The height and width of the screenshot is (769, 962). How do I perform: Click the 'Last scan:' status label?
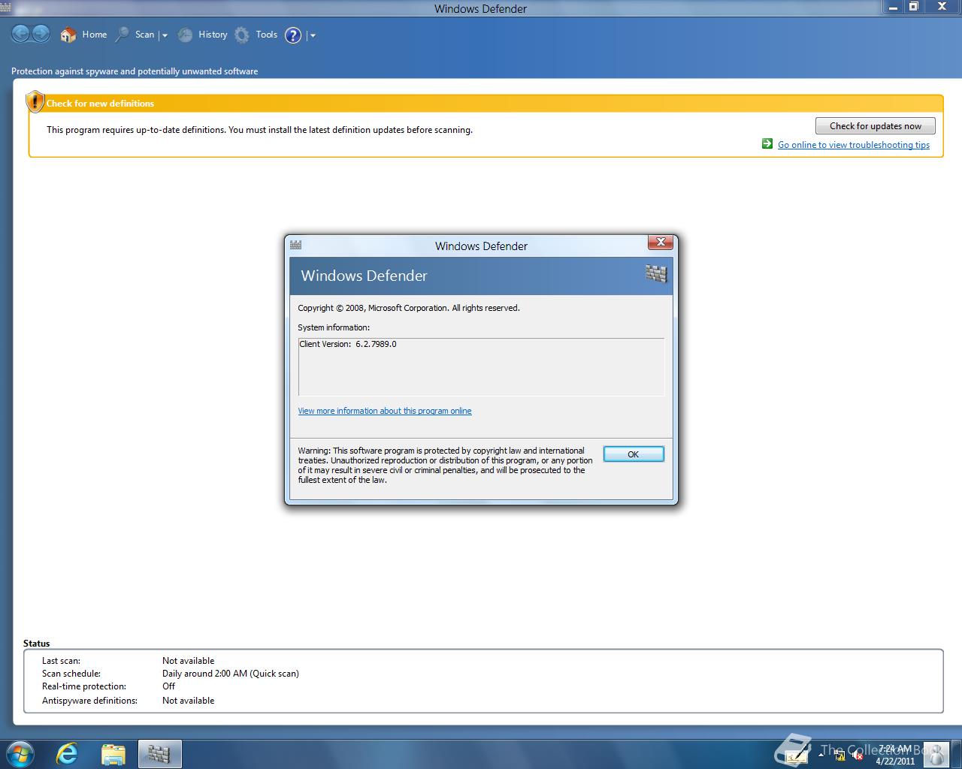[x=61, y=661]
